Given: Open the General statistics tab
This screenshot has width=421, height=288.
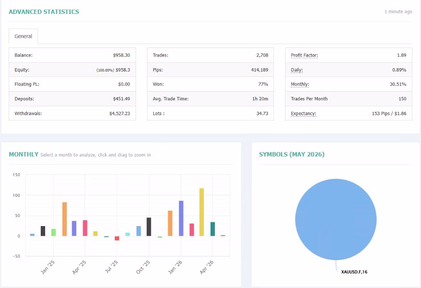Looking at the screenshot, I should click(24, 36).
